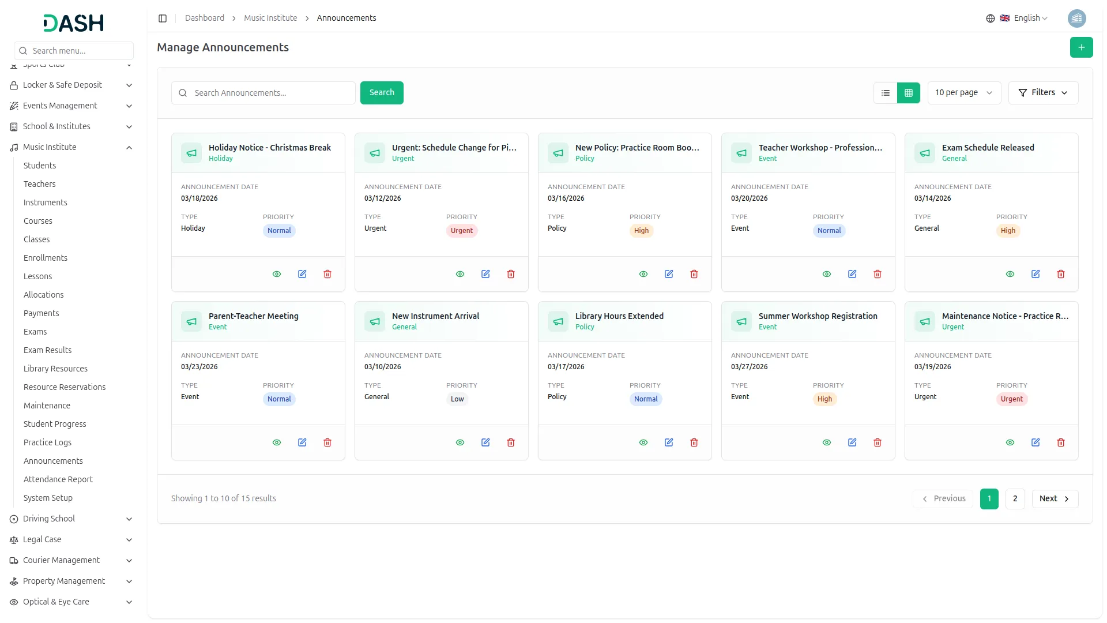Image resolution: width=1107 pixels, height=623 pixels.
Task: Edit the Exam Schedule Released announcement
Action: click(1036, 274)
